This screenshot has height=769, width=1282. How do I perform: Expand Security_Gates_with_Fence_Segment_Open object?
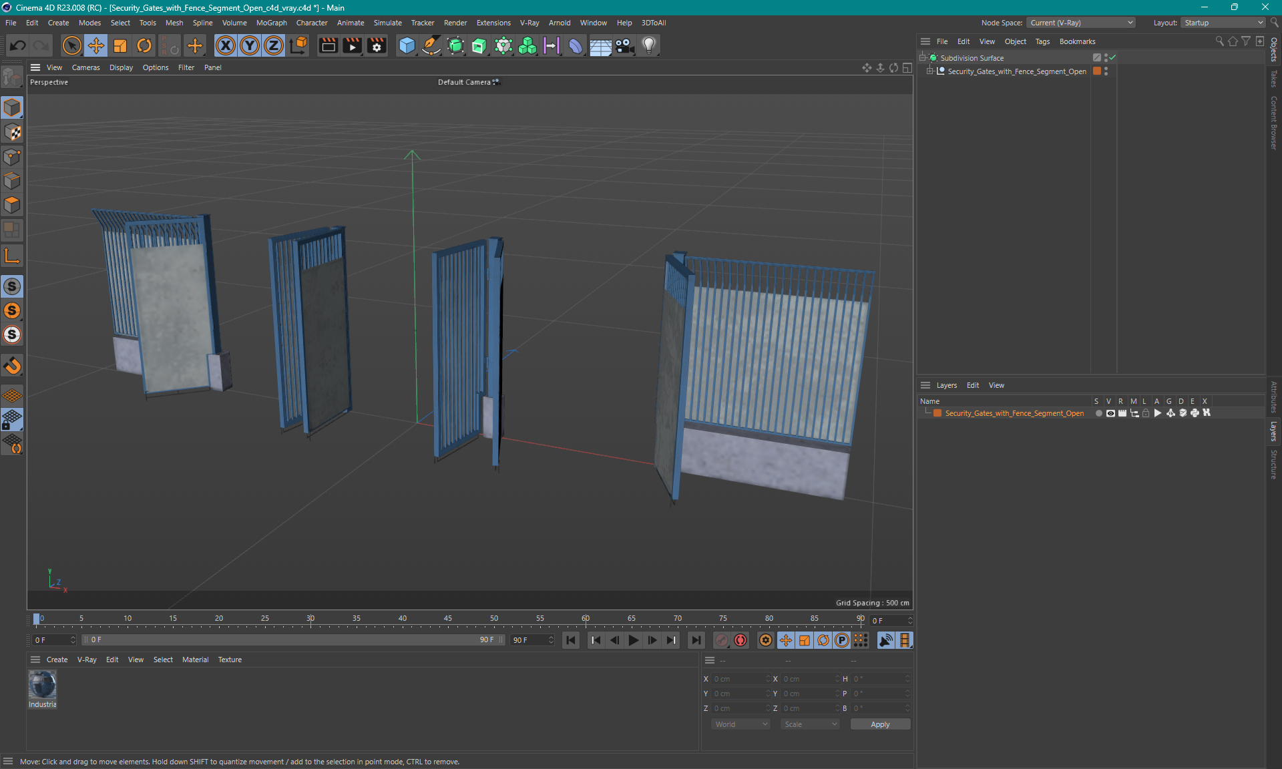pyautogui.click(x=929, y=71)
